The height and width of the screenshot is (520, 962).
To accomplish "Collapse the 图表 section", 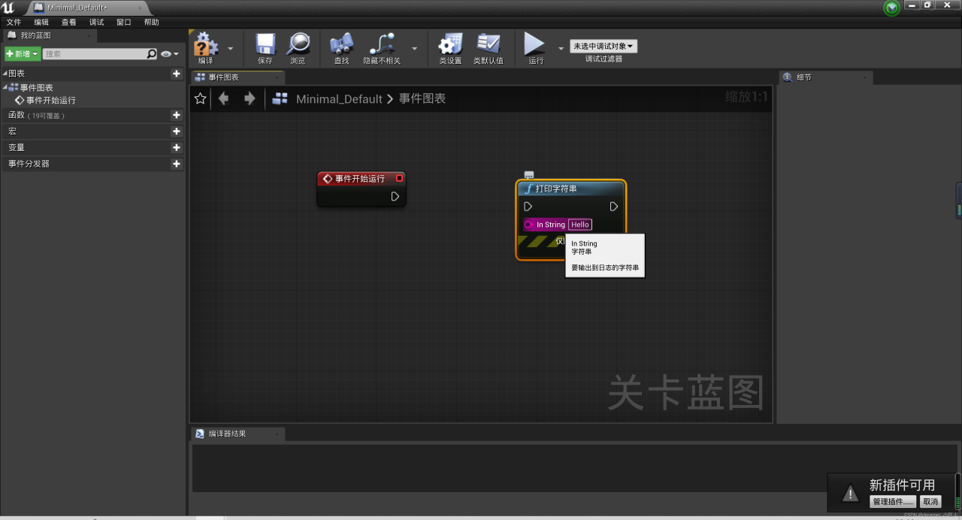I will [x=5, y=74].
